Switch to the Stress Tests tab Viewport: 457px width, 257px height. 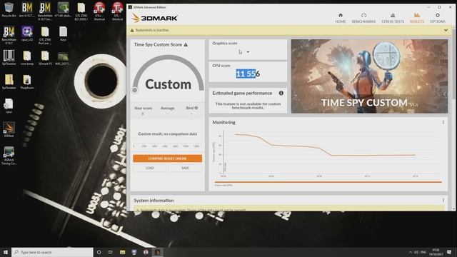click(x=393, y=18)
